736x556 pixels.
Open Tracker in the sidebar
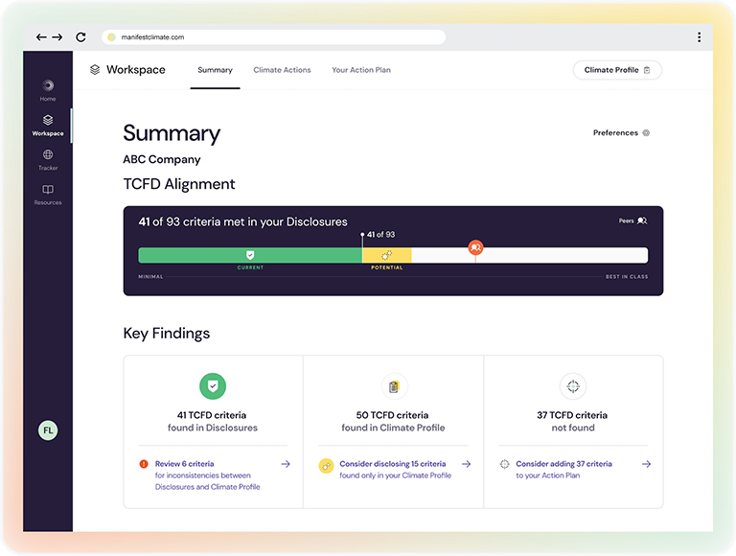point(48,160)
